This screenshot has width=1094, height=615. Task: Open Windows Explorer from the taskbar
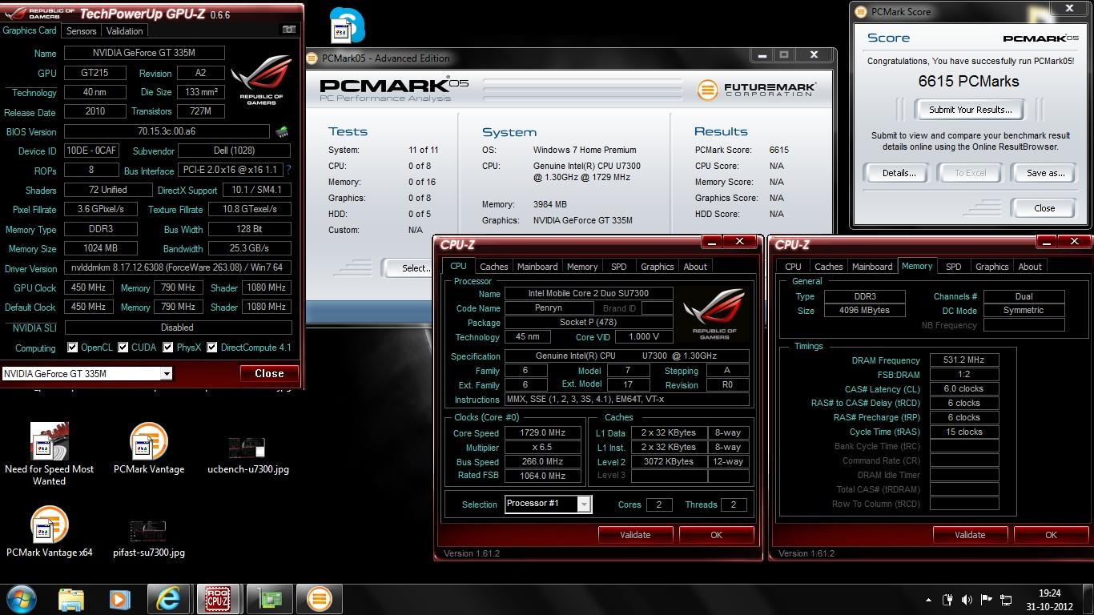pos(71,598)
